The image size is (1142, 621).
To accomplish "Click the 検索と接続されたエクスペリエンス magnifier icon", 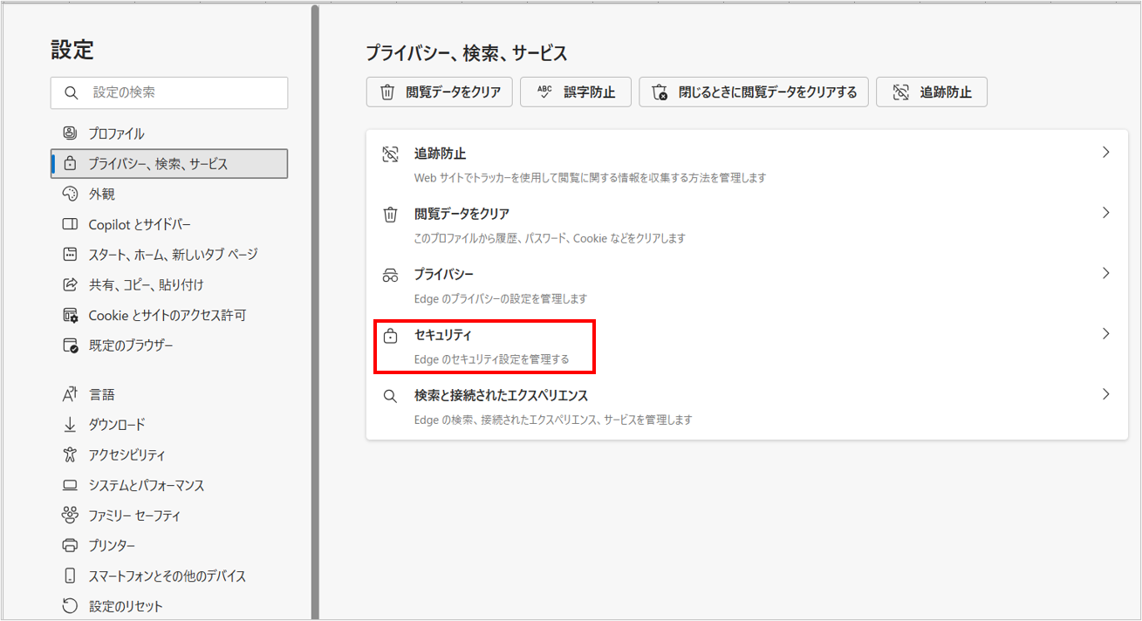I will (391, 396).
